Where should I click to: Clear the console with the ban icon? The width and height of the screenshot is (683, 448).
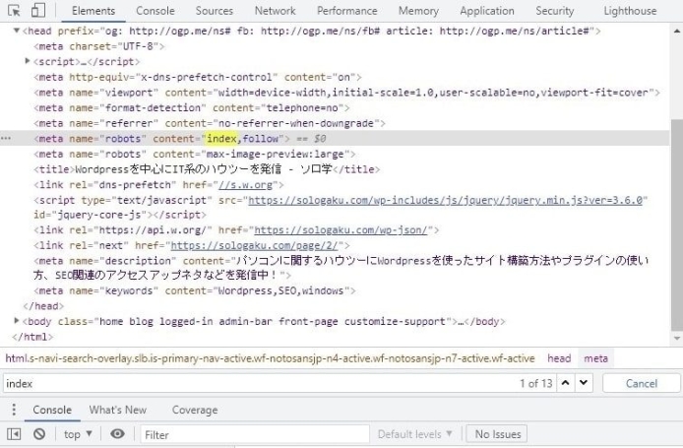point(39,434)
